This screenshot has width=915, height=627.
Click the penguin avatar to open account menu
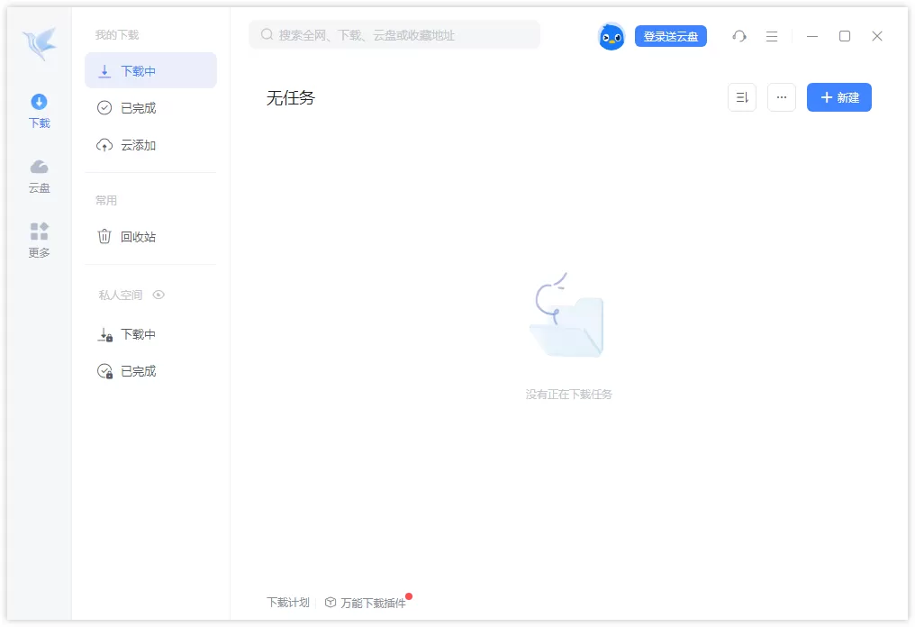point(611,36)
